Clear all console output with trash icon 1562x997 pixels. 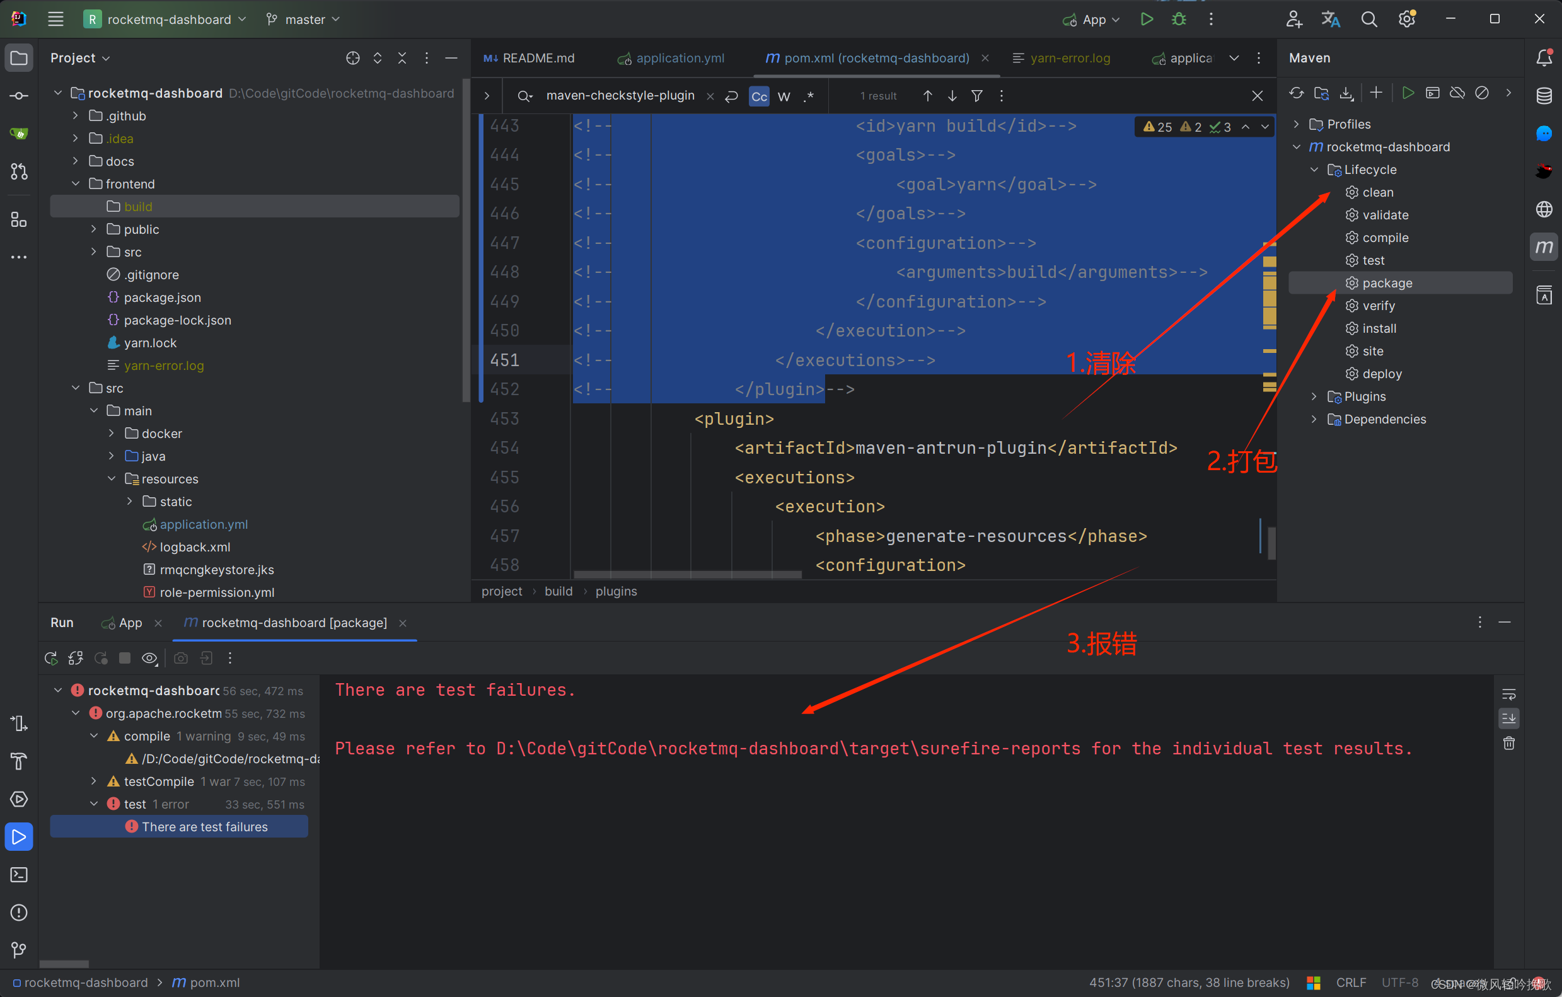tap(1509, 743)
